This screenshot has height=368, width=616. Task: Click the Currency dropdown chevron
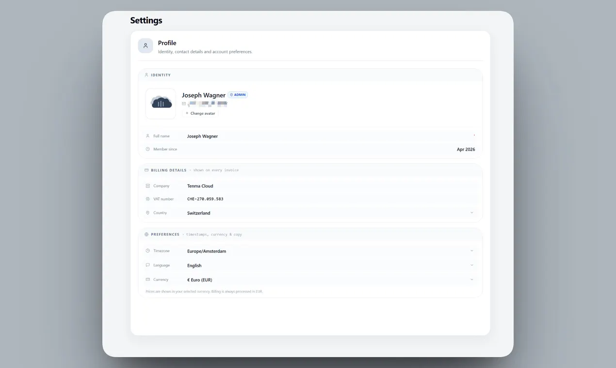click(471, 279)
